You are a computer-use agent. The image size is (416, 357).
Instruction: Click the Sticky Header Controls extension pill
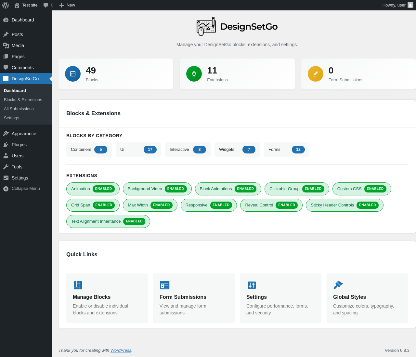tap(344, 205)
